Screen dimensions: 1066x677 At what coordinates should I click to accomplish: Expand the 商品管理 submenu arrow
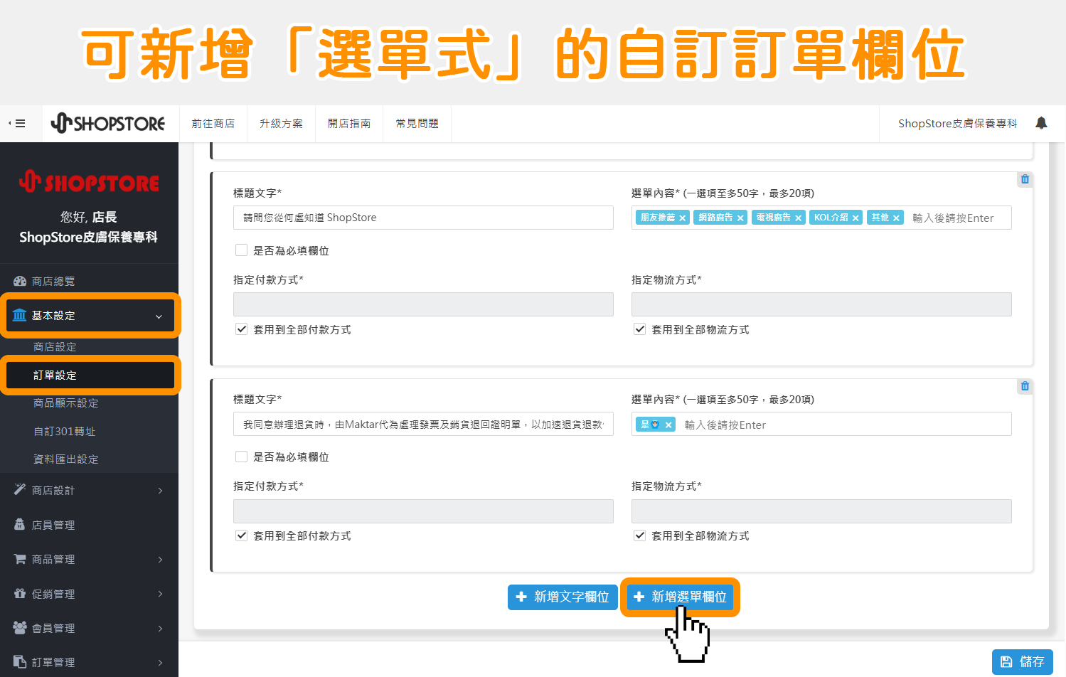click(x=160, y=560)
